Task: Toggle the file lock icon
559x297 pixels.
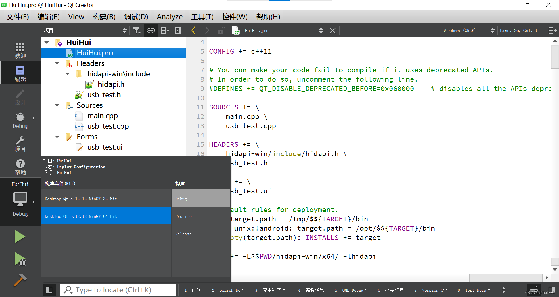Action: click(222, 30)
